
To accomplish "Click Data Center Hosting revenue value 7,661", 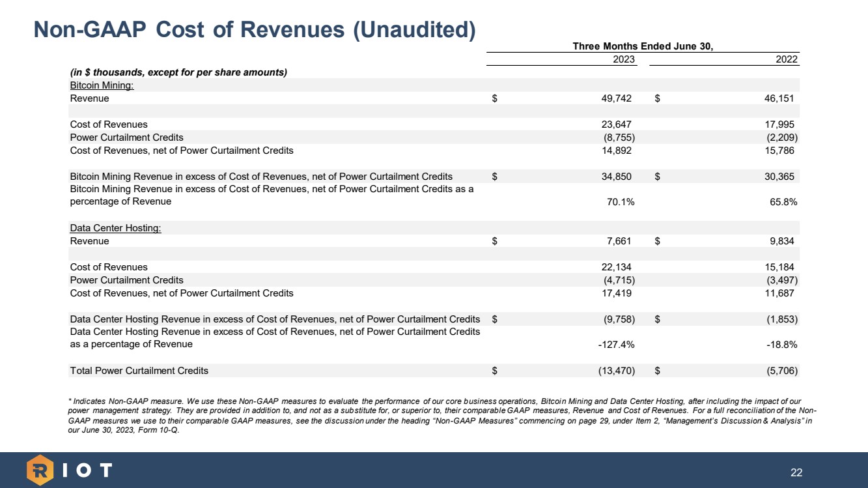I will pyautogui.click(x=619, y=241).
